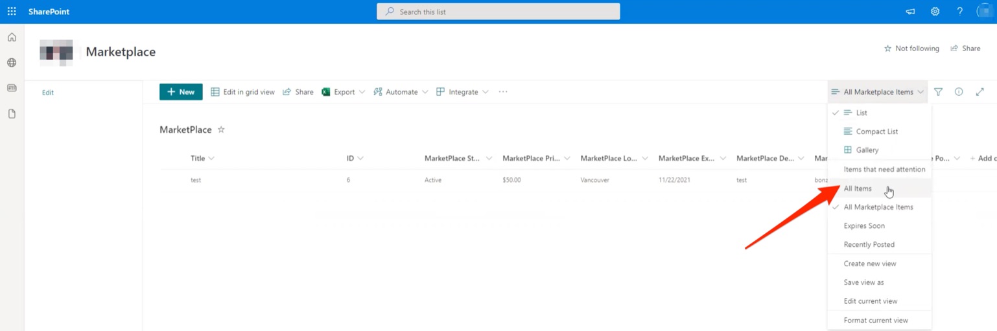Expand the All Marketplace Items view dropdown
Viewport: 997px width, 331px height.
878,92
